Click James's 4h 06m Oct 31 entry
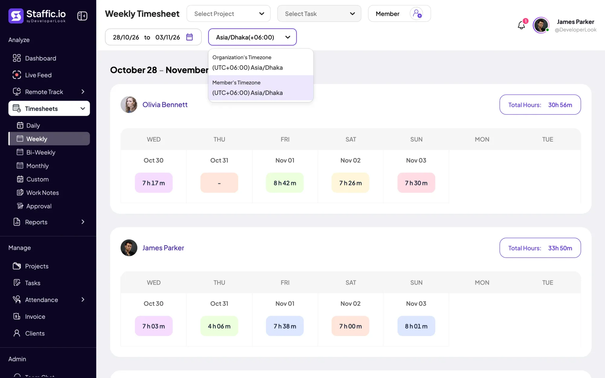The height and width of the screenshot is (378, 605). click(x=219, y=326)
